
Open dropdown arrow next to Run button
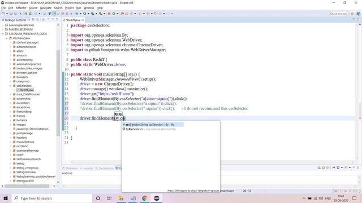coord(88,14)
